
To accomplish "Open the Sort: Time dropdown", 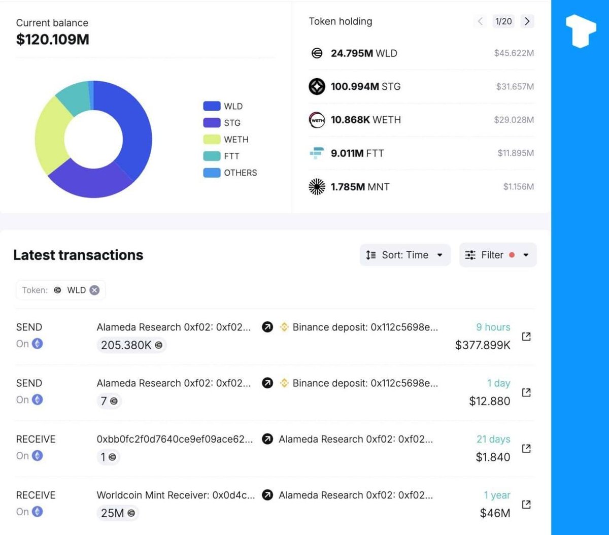I will [405, 255].
